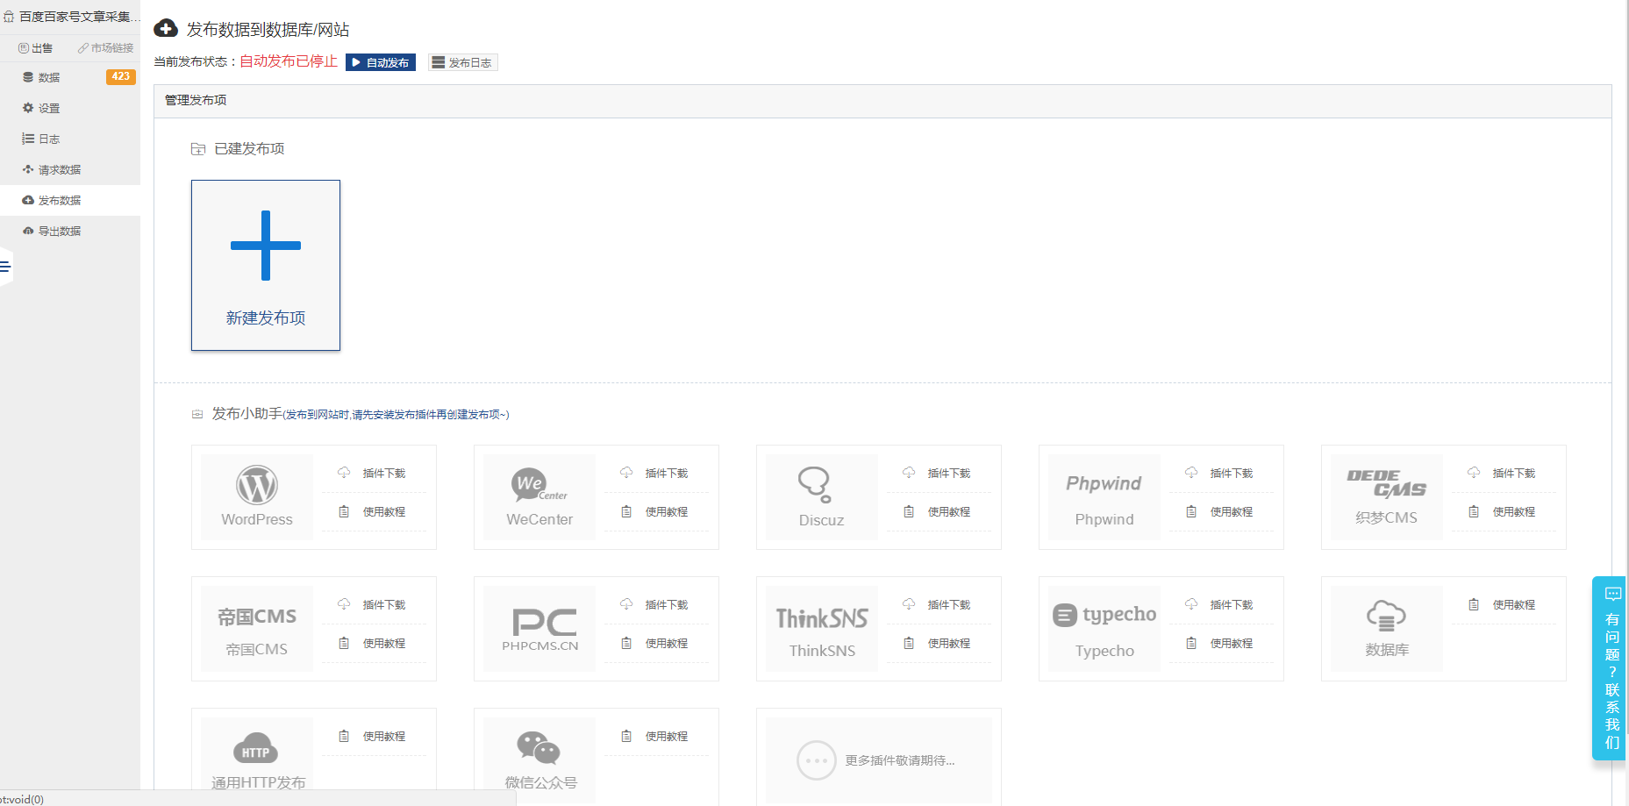
Task: Start 自动发布 auto publish
Action: pos(381,62)
